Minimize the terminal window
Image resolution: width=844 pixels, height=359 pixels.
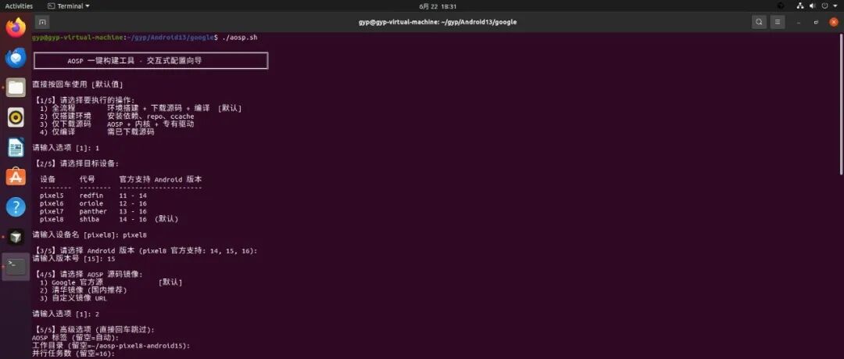tap(799, 22)
